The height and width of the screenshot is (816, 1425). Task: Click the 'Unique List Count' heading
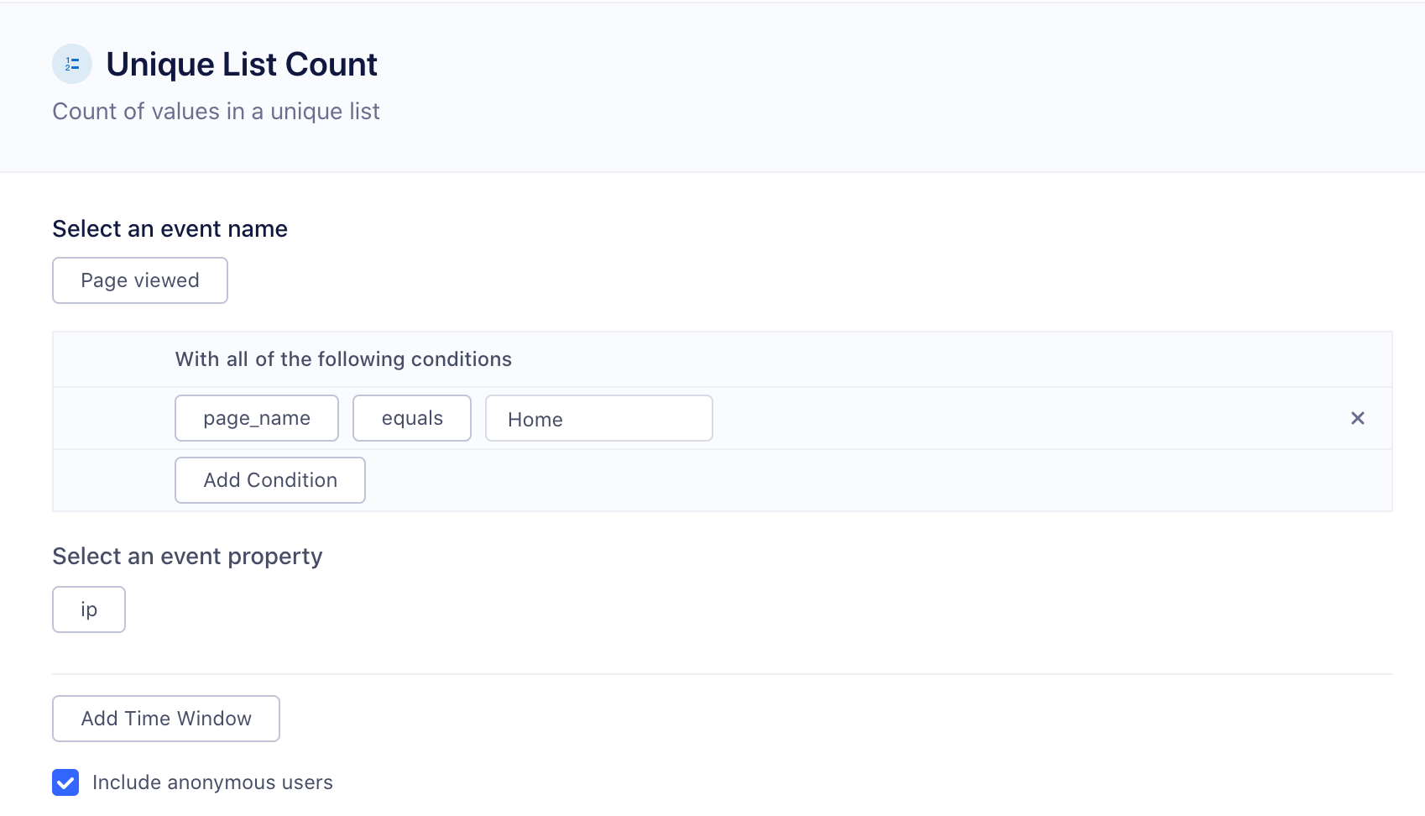(242, 65)
